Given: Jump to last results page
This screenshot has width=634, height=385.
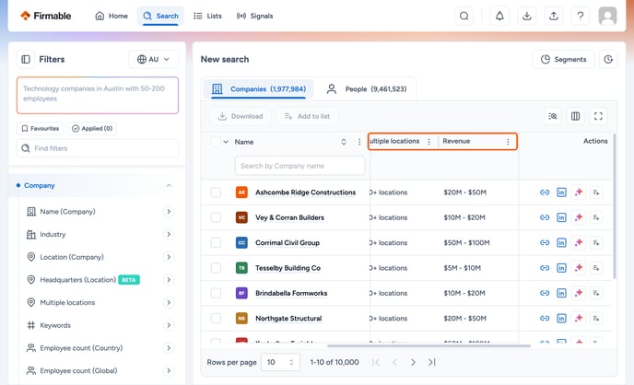Looking at the screenshot, I should (x=431, y=362).
